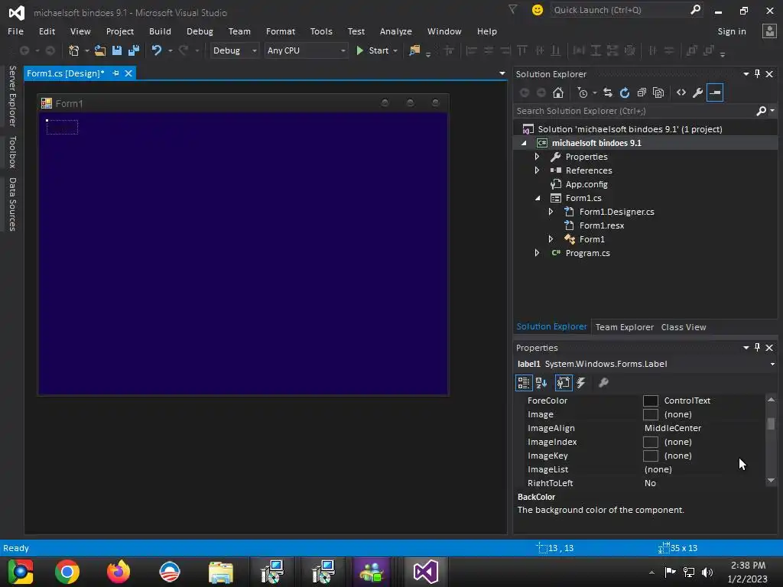Toggle Categorized view in Properties panel
Screen dimensions: 783x587
pyautogui.click(x=523, y=383)
